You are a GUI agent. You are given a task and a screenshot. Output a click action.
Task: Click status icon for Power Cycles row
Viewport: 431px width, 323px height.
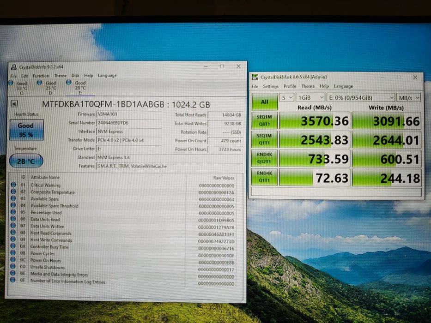pos(13,253)
